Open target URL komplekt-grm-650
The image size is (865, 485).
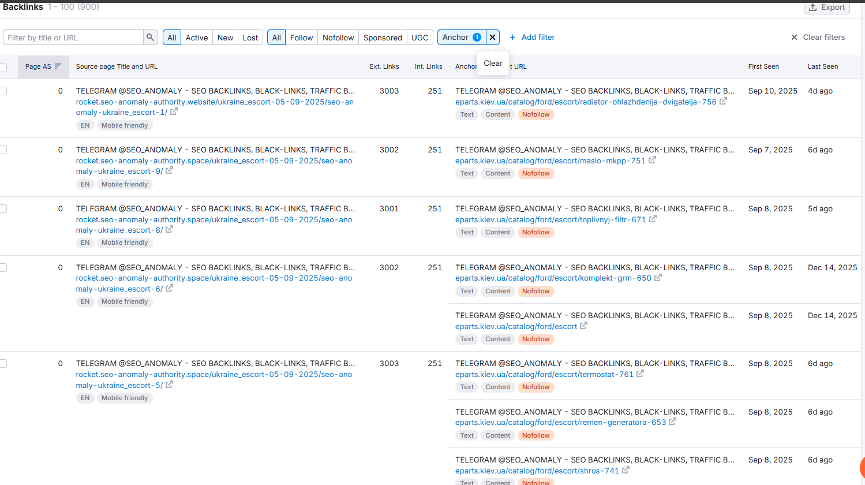[x=553, y=278]
